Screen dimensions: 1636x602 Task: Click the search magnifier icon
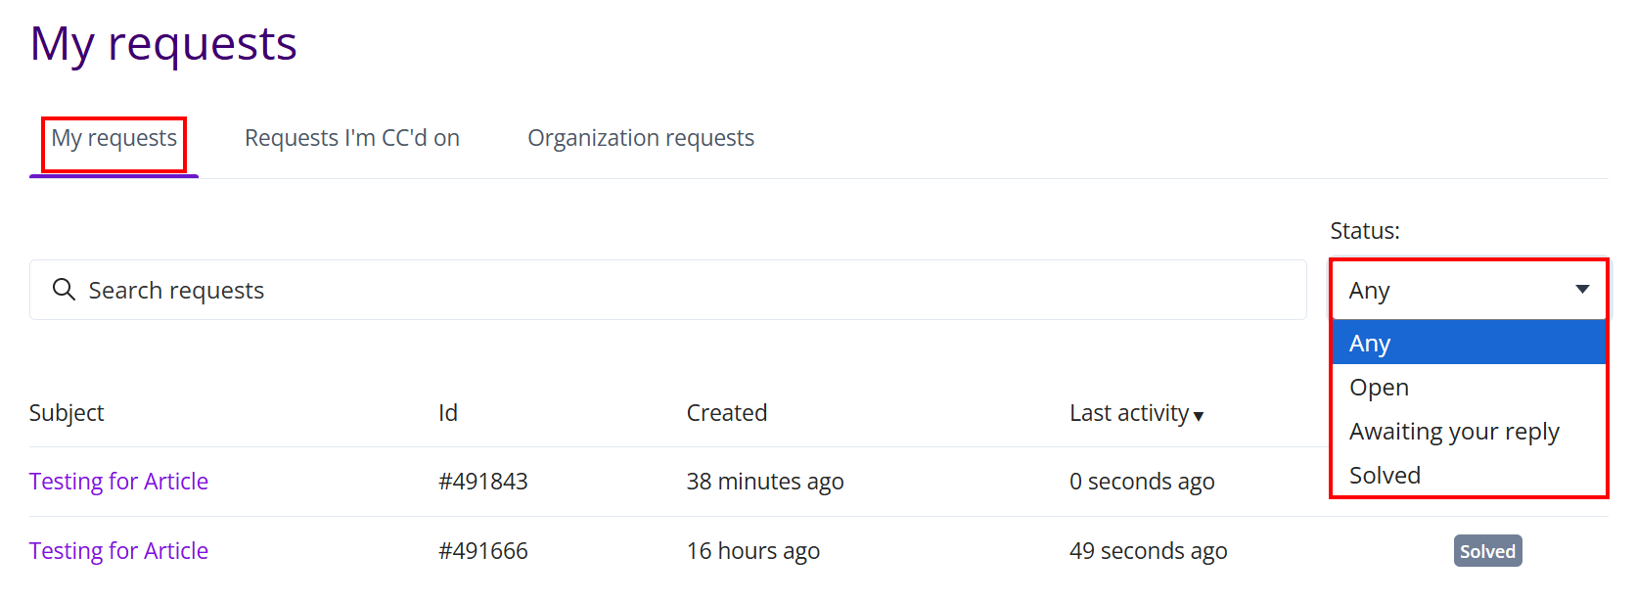click(x=64, y=290)
